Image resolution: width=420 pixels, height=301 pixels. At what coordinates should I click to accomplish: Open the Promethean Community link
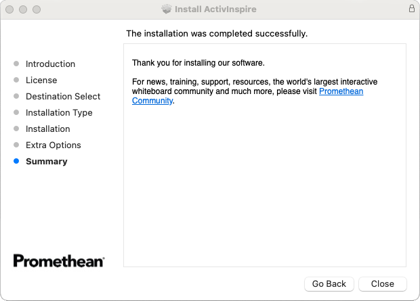click(341, 91)
